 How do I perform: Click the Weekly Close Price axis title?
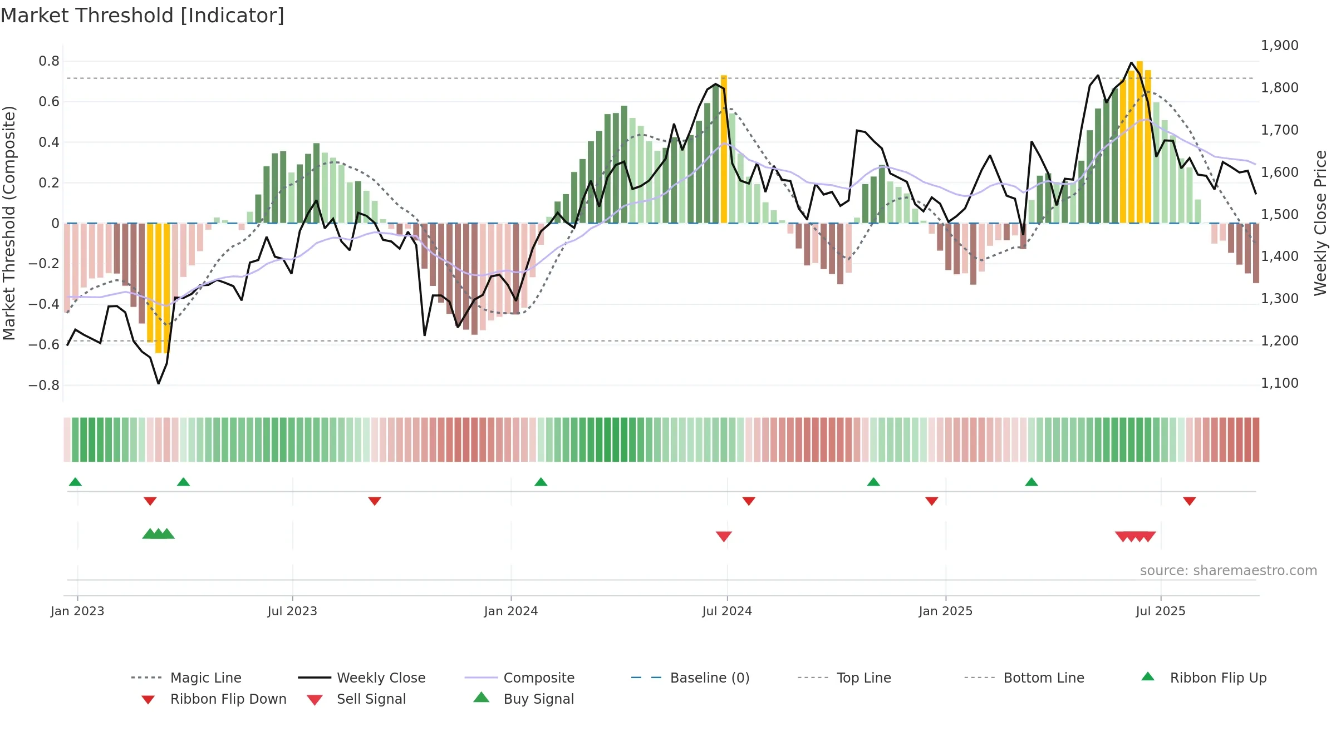coord(1320,223)
